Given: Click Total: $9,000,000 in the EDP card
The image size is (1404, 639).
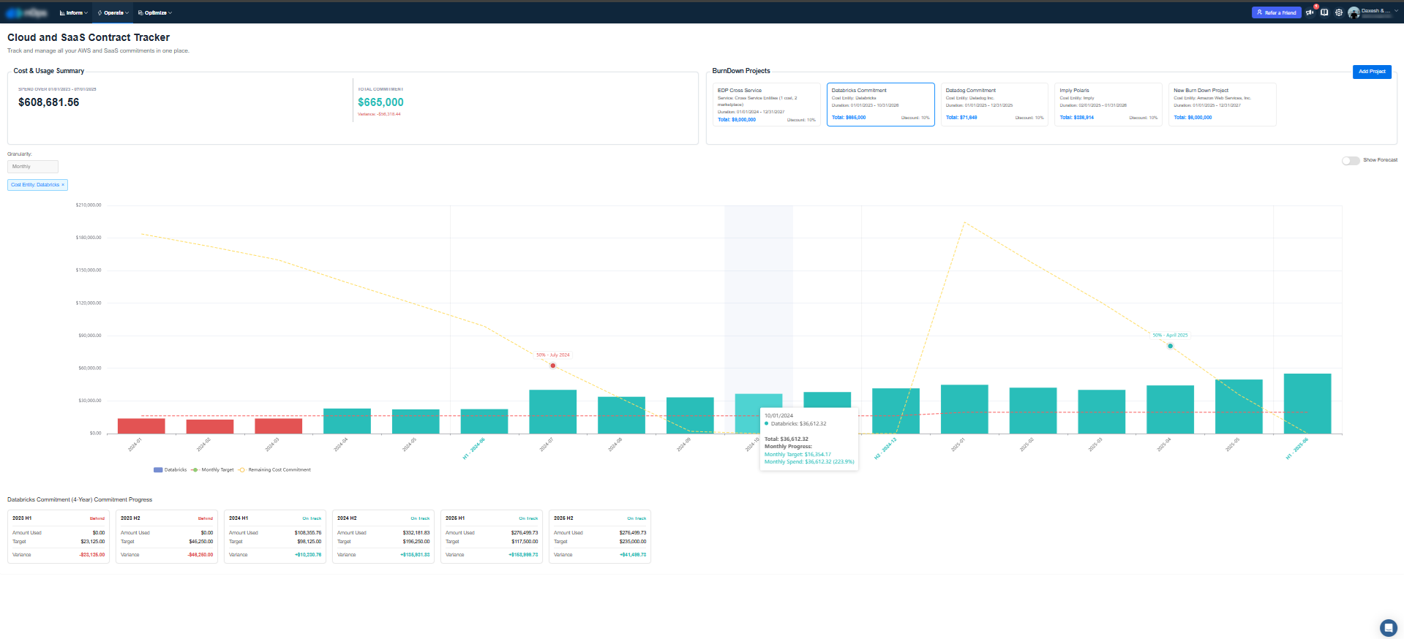Looking at the screenshot, I should pos(737,120).
